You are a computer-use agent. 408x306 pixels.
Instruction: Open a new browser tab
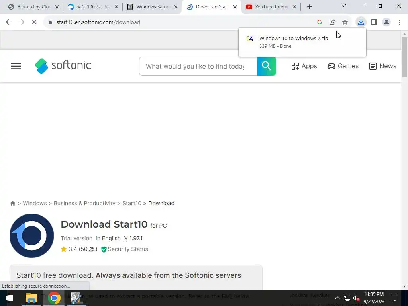(x=309, y=7)
